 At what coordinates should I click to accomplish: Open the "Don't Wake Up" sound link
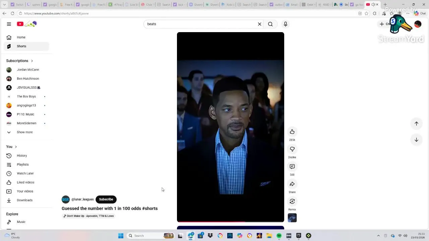tap(89, 216)
